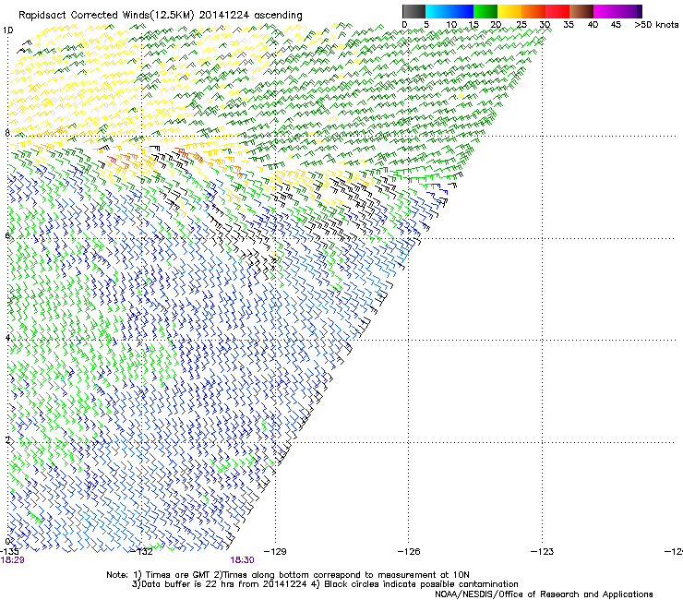
Task: Click the brown 35-40 knots legend swatch
Action: pos(581,11)
